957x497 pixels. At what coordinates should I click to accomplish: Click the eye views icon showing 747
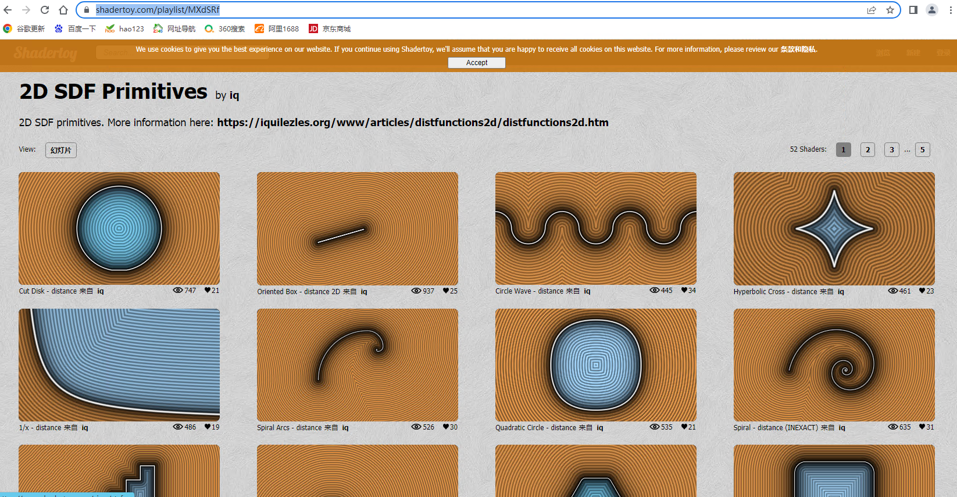178,290
